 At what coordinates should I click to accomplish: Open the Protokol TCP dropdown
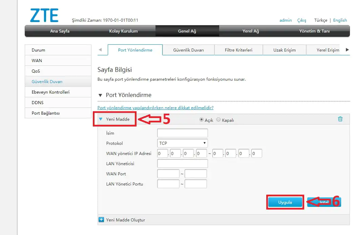(183, 143)
